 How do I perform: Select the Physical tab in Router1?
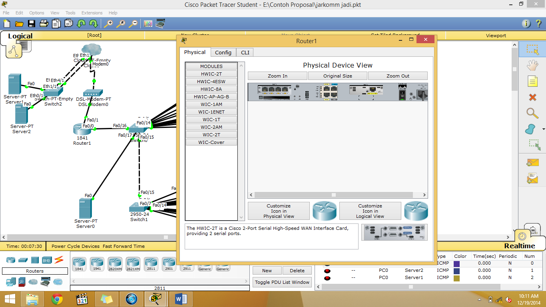pyautogui.click(x=195, y=52)
